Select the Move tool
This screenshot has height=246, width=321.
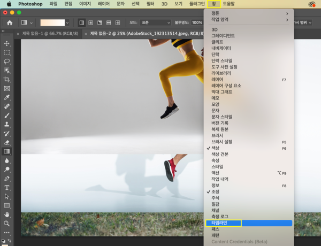click(x=7, y=43)
